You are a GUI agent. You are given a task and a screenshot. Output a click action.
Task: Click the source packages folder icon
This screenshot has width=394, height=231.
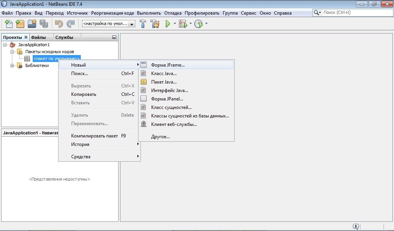20,52
